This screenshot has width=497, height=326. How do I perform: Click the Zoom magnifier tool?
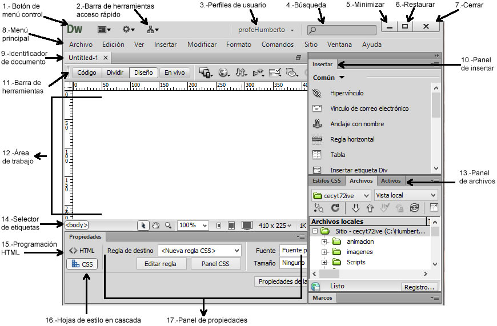click(x=168, y=226)
